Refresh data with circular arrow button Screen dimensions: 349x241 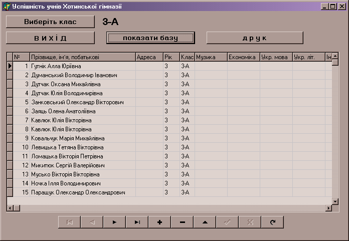point(272,222)
